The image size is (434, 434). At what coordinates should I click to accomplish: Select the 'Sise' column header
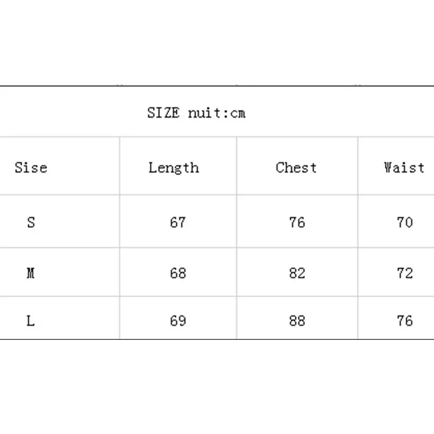[31, 168]
